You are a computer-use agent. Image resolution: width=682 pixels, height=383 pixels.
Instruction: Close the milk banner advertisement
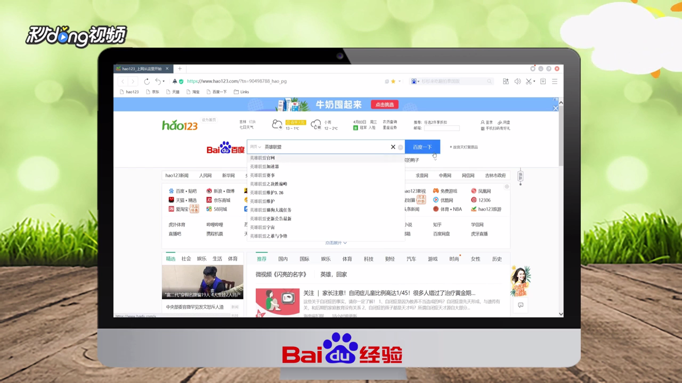[556, 108]
